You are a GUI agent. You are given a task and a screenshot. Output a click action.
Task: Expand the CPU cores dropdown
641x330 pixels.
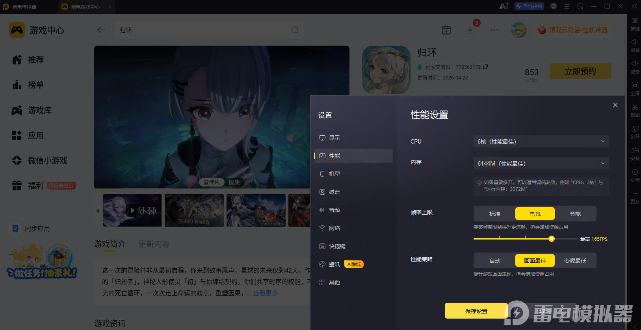pyautogui.click(x=541, y=141)
